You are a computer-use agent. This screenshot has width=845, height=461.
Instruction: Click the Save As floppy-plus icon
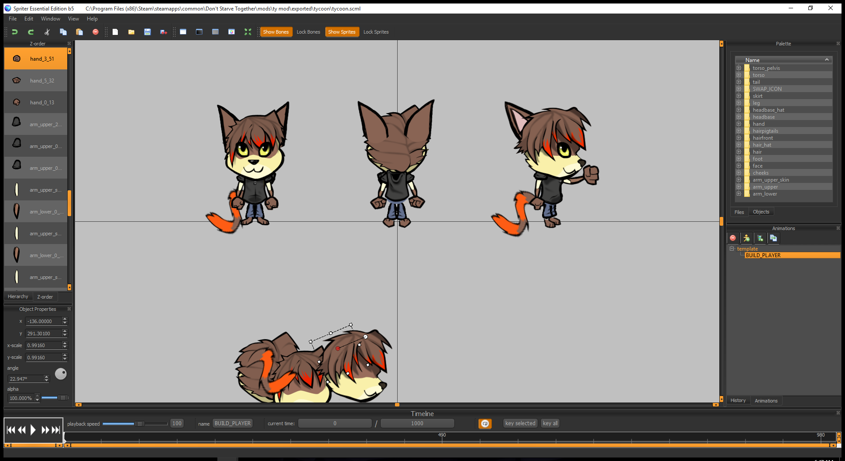pos(164,32)
